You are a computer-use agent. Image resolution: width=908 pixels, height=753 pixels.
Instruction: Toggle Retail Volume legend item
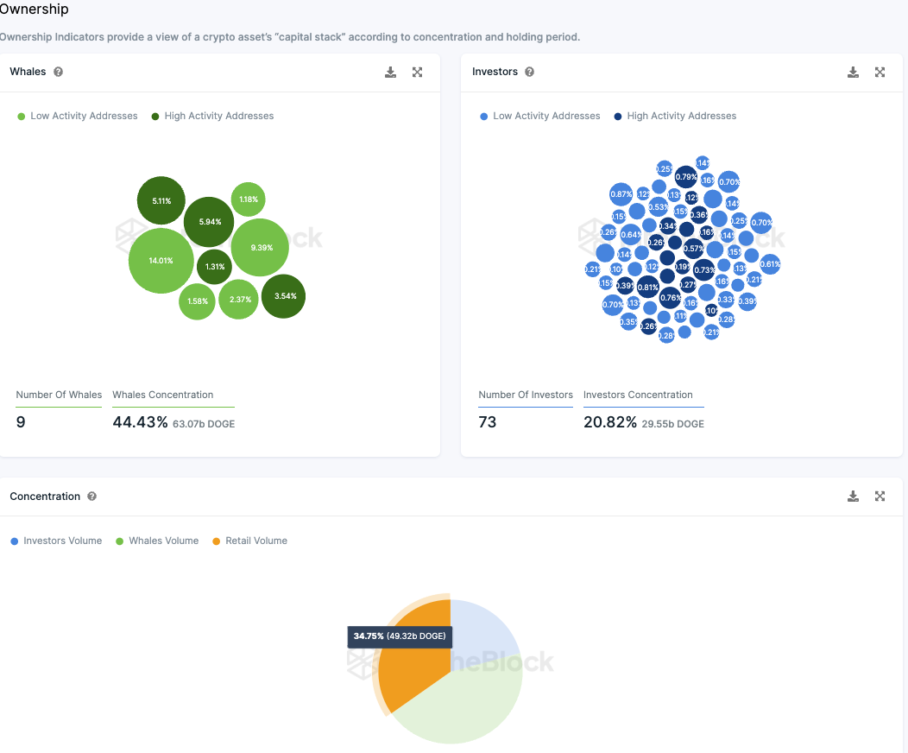pos(249,541)
